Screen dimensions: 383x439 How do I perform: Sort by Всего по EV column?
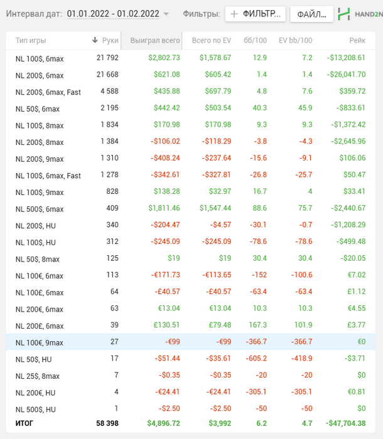click(x=212, y=41)
